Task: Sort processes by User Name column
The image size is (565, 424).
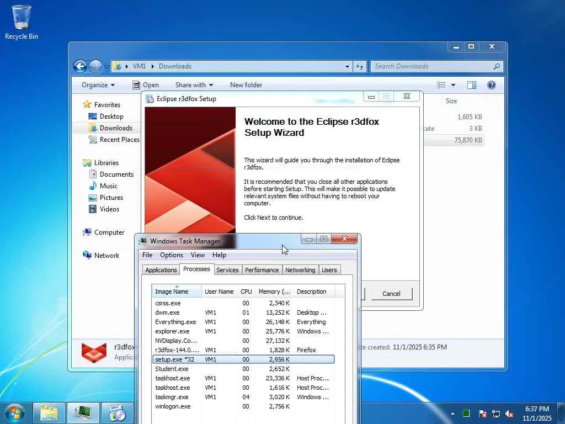Action: pos(219,291)
